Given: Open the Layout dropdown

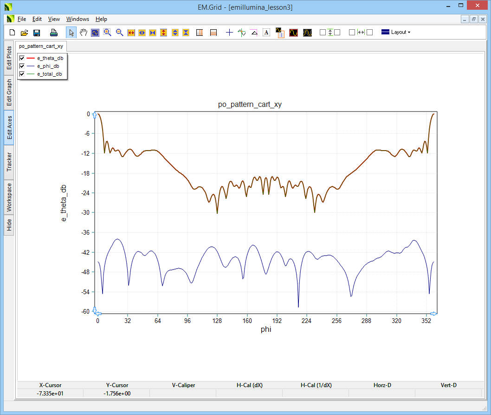Looking at the screenshot, I should (x=396, y=33).
